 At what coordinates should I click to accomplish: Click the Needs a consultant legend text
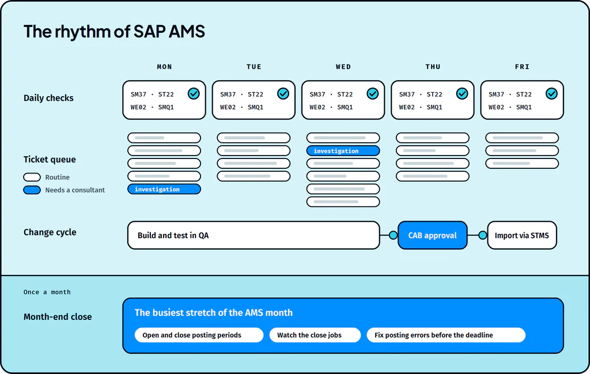(x=75, y=190)
